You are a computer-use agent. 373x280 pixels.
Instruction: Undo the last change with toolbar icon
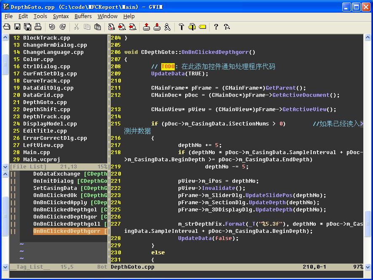click(x=52, y=27)
